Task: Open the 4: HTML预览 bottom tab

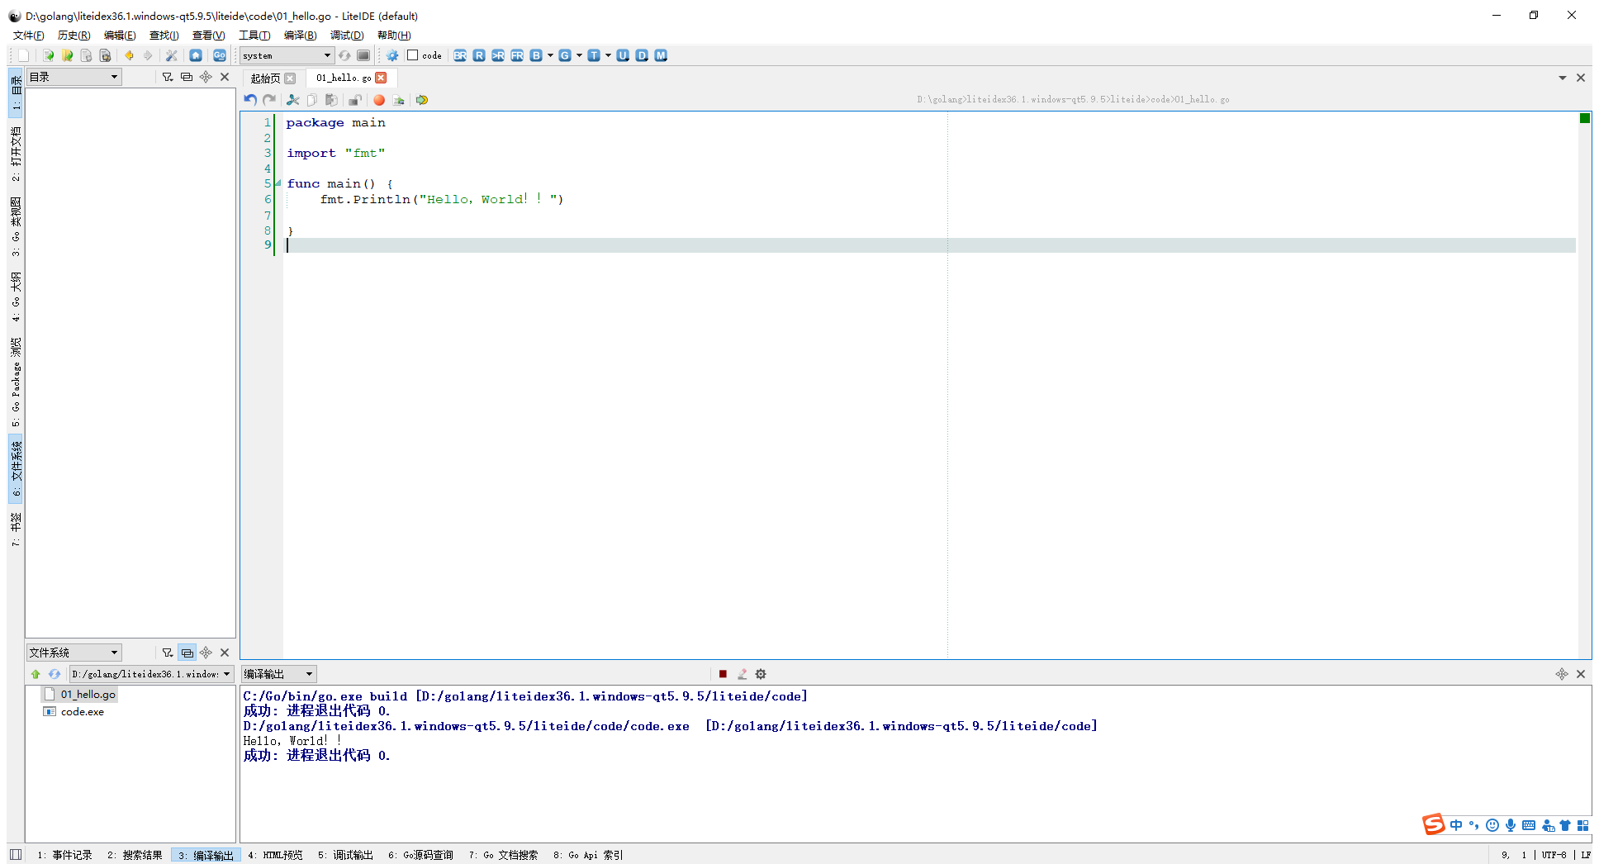Action: pyautogui.click(x=275, y=855)
